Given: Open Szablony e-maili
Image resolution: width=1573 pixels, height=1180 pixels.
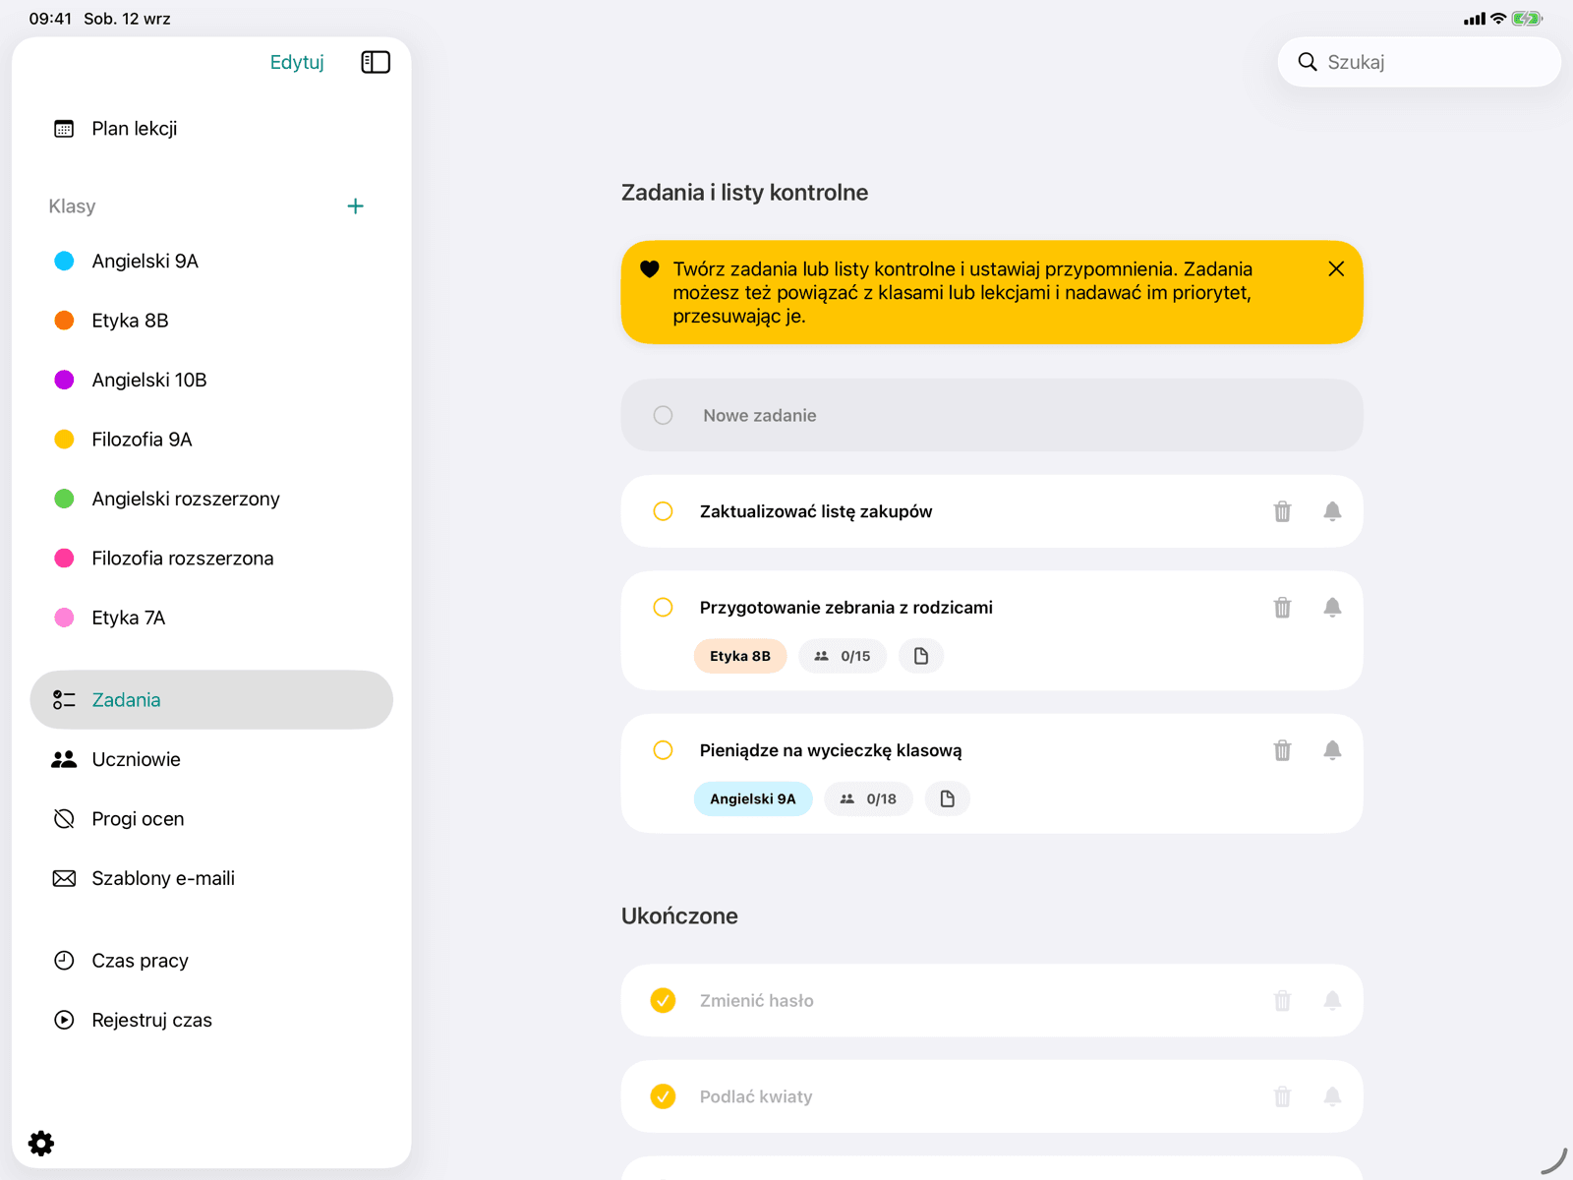Looking at the screenshot, I should point(211,878).
